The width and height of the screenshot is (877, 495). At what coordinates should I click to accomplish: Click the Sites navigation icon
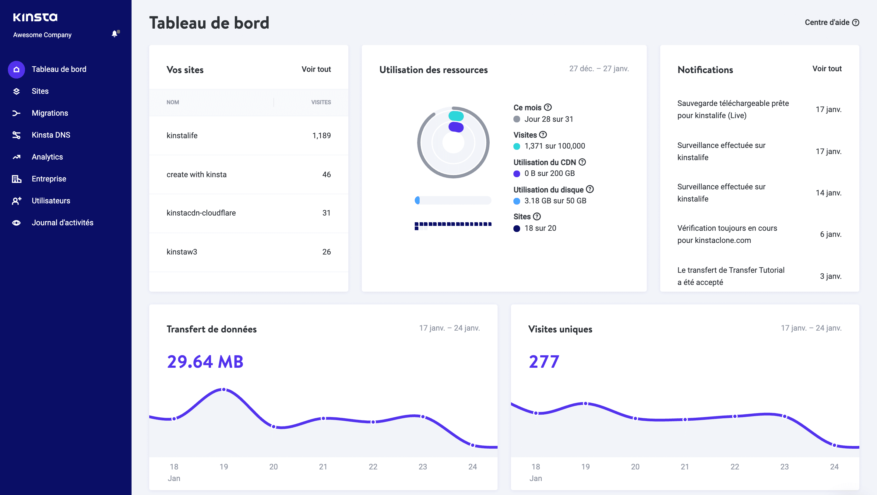(16, 91)
